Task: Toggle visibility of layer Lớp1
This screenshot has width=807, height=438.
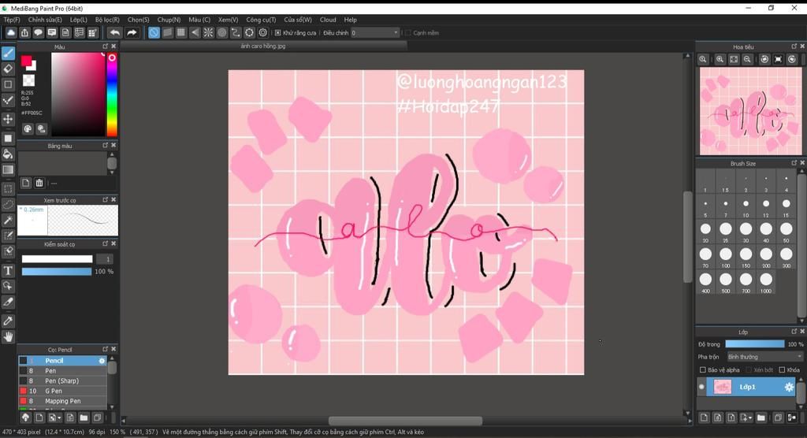Action: click(x=701, y=387)
